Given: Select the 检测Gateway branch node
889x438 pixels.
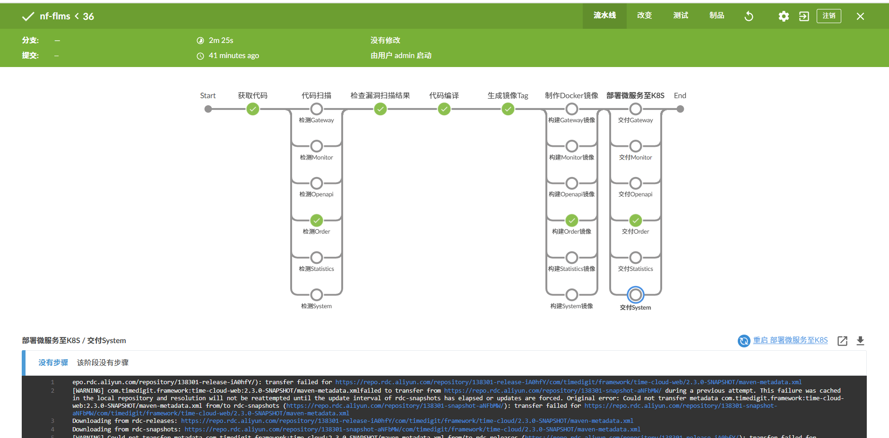Looking at the screenshot, I should pyautogui.click(x=317, y=109).
